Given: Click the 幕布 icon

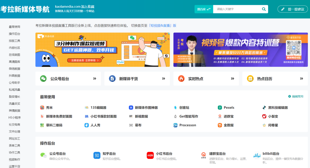Looking at the screenshot, I should [x=131, y=125].
